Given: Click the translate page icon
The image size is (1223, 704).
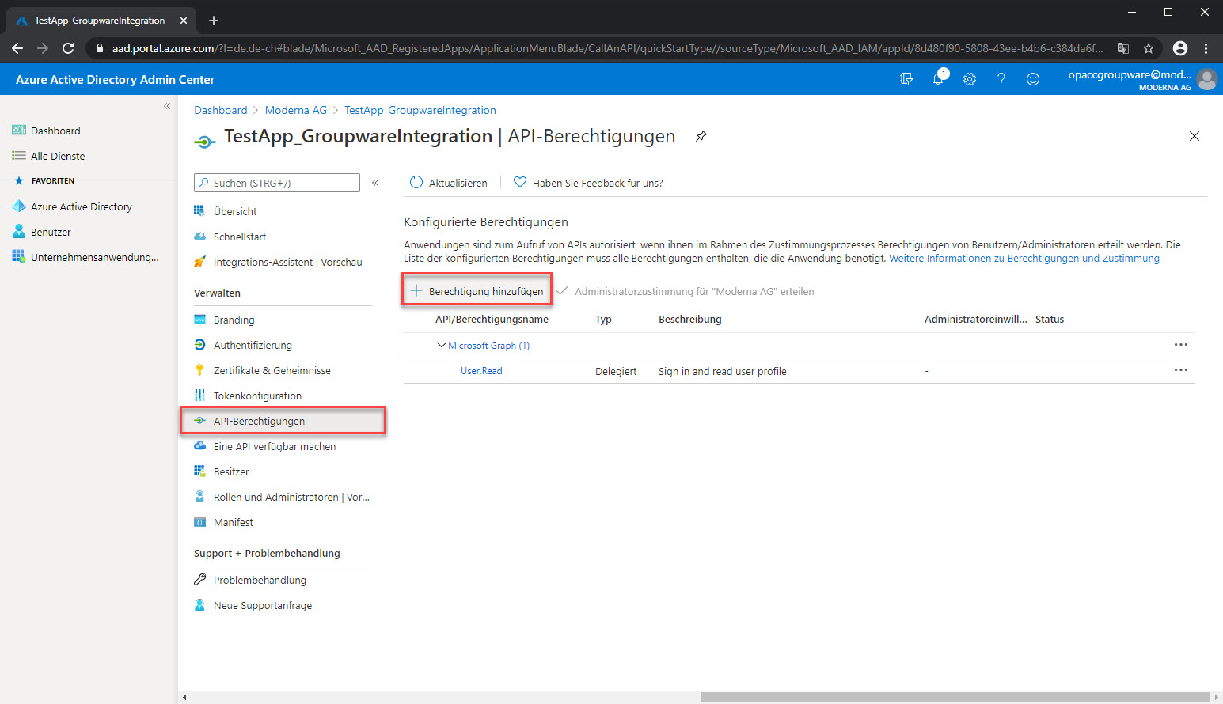Looking at the screenshot, I should click(x=1123, y=48).
